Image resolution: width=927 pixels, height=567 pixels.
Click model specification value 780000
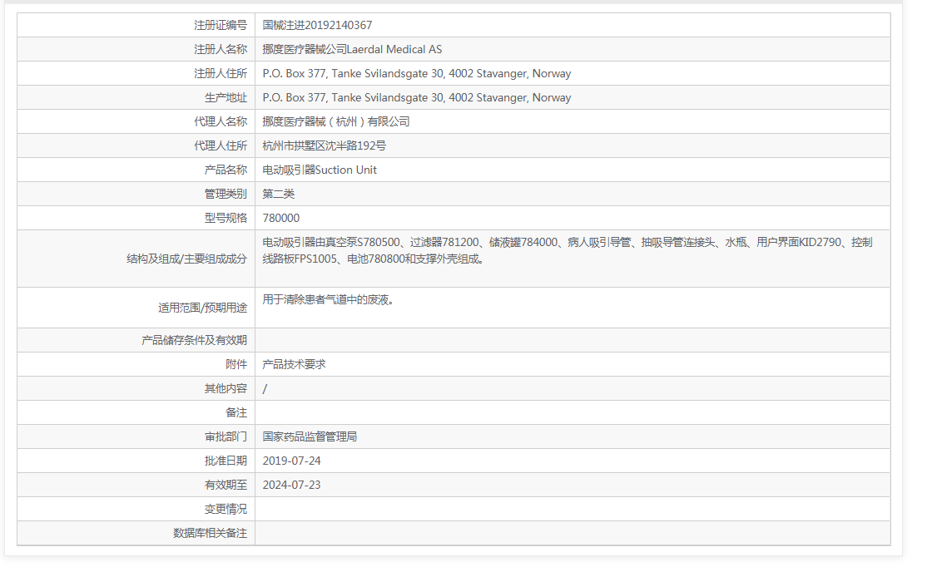coord(280,218)
